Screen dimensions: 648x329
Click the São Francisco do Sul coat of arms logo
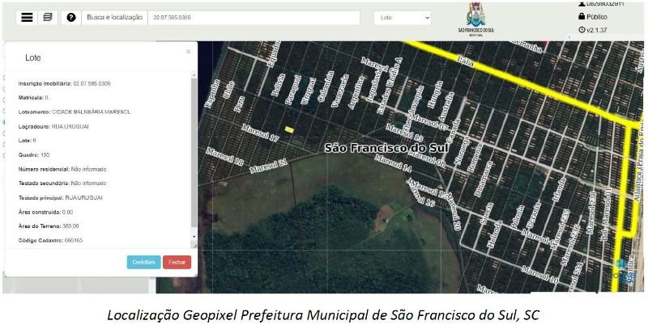pos(475,19)
